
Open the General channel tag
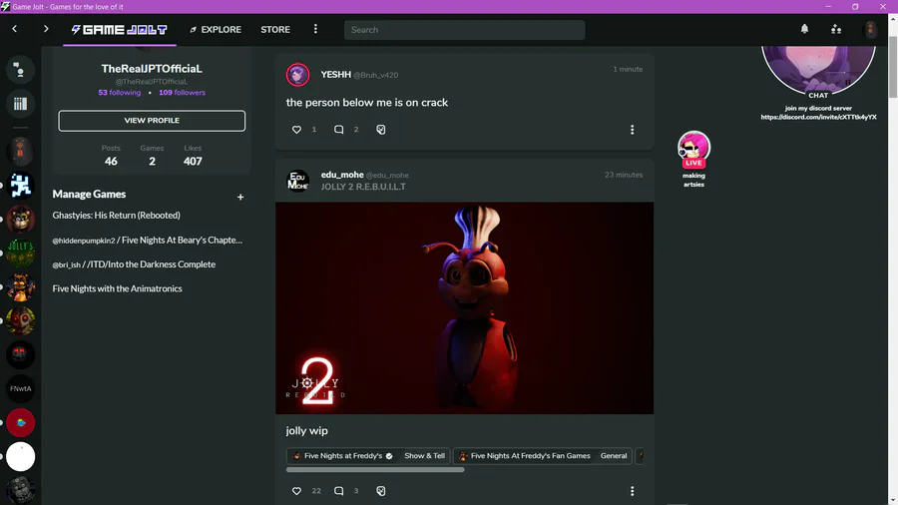[x=614, y=456]
